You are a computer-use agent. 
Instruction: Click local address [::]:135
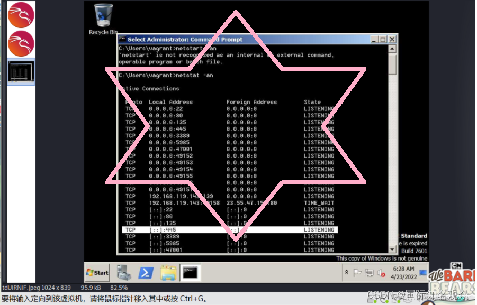163,223
